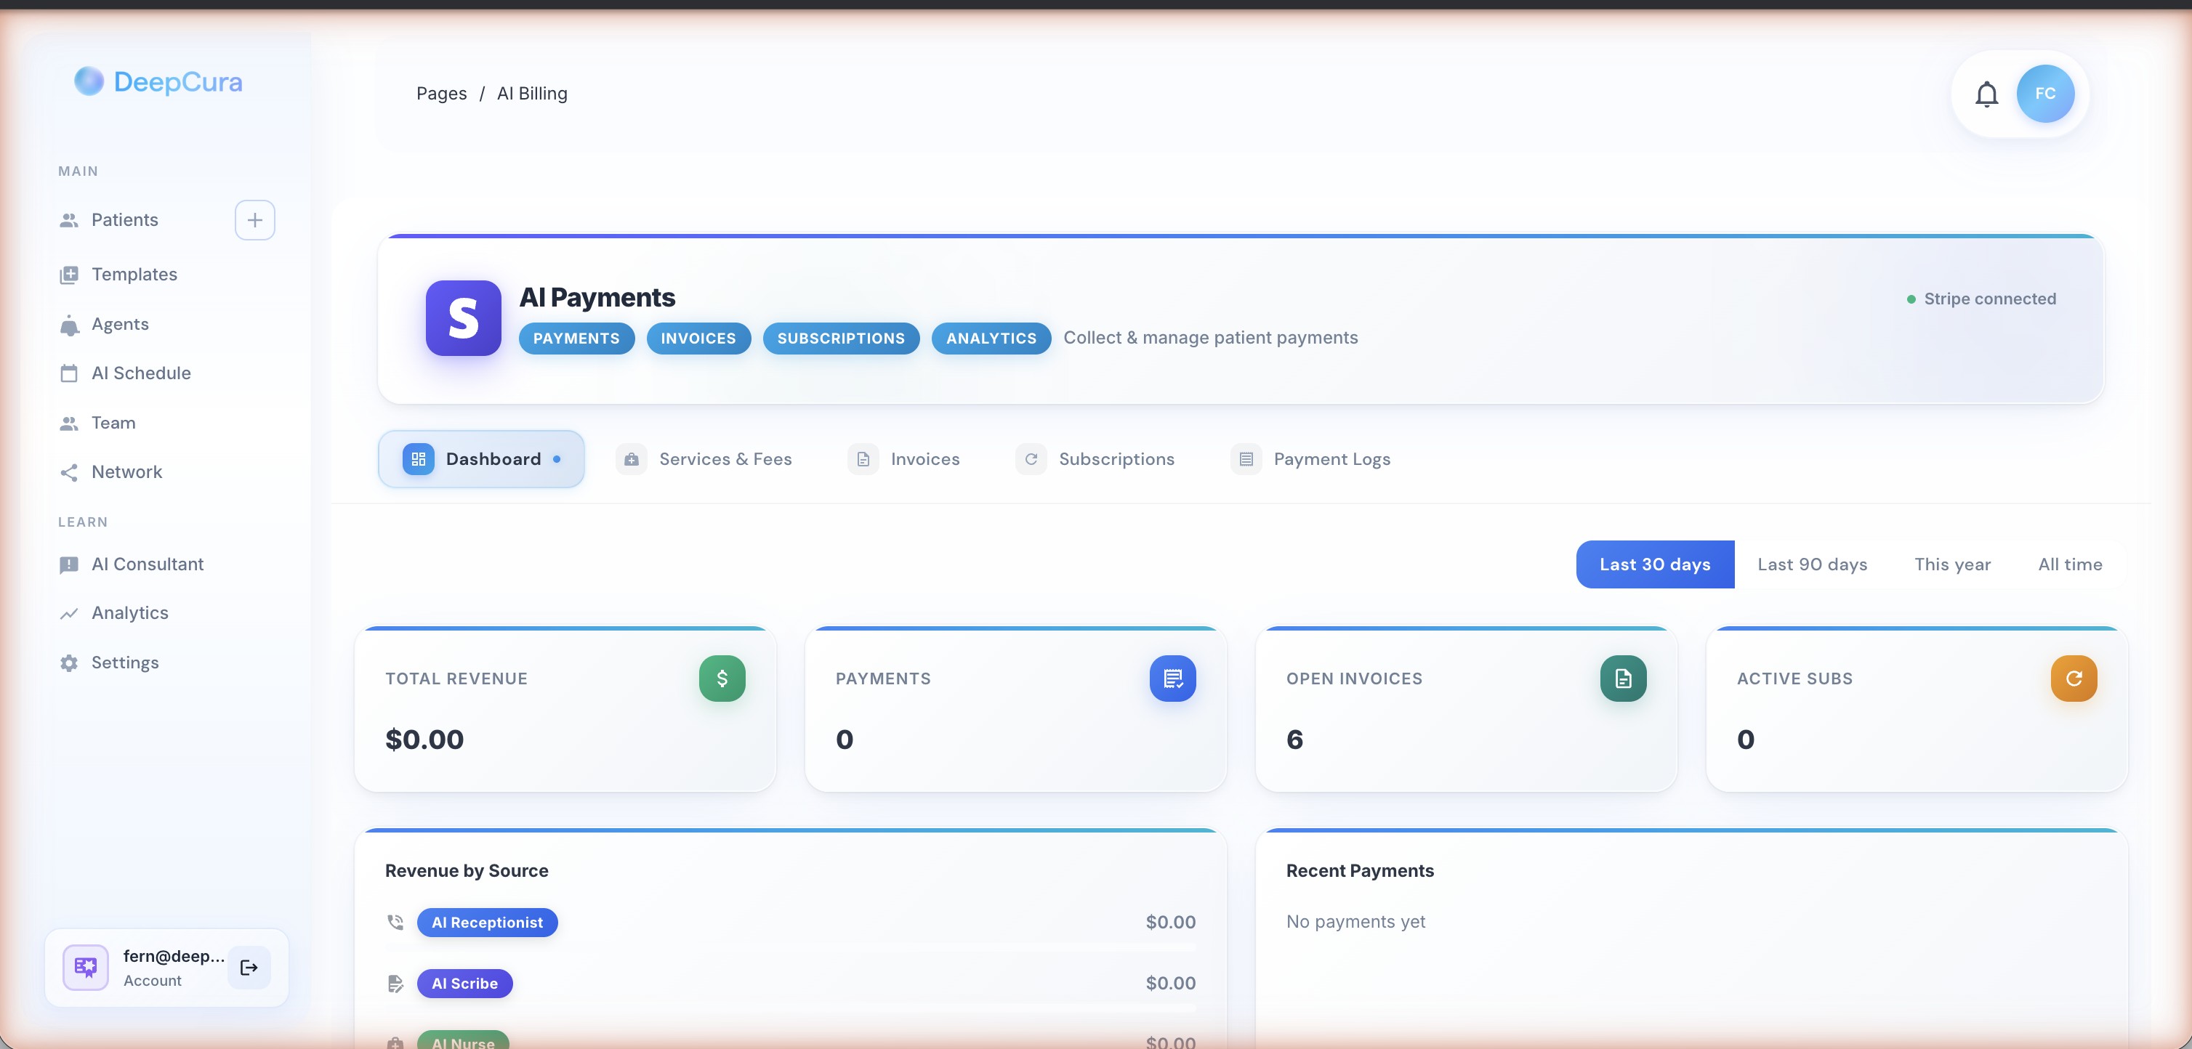Screen dimensions: 2192x1049
Task: Click the Open Invoices document icon
Action: click(1623, 679)
